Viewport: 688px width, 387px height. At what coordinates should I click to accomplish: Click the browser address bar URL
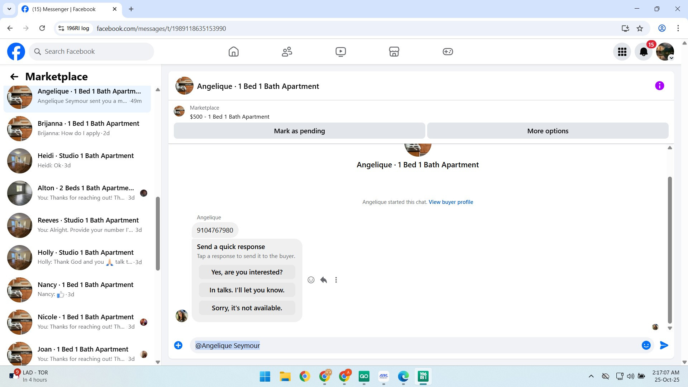tap(161, 28)
